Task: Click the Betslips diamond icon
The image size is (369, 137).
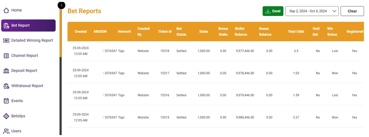Action: (6, 116)
